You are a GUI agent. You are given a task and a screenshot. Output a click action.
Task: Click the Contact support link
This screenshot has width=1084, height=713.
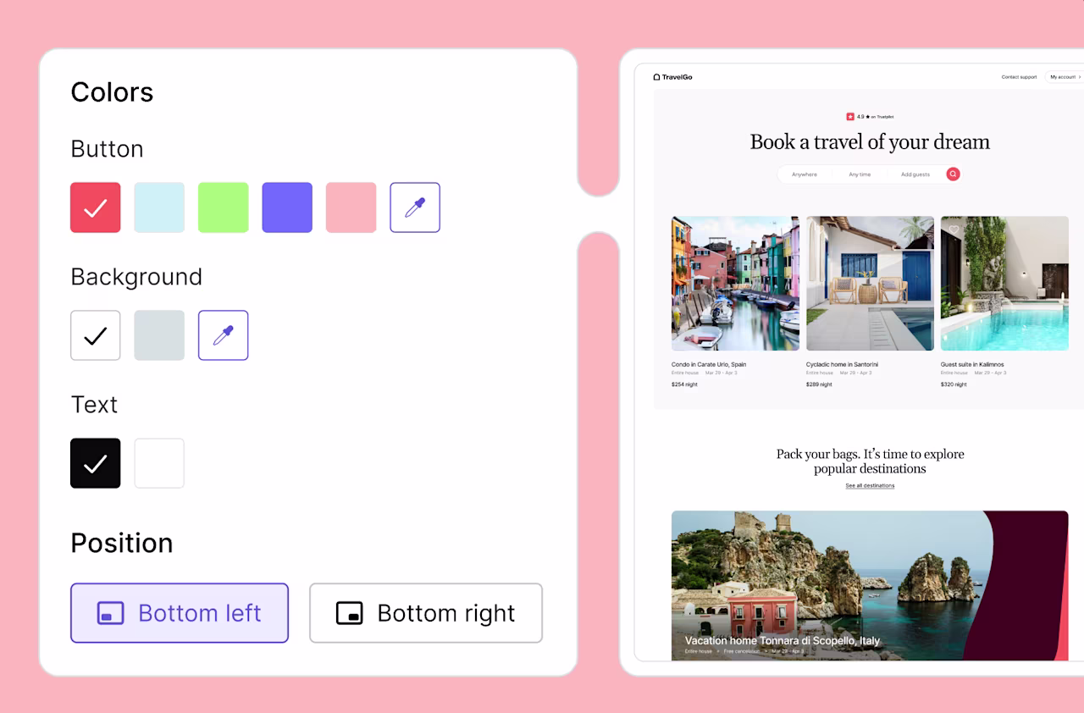click(1019, 77)
